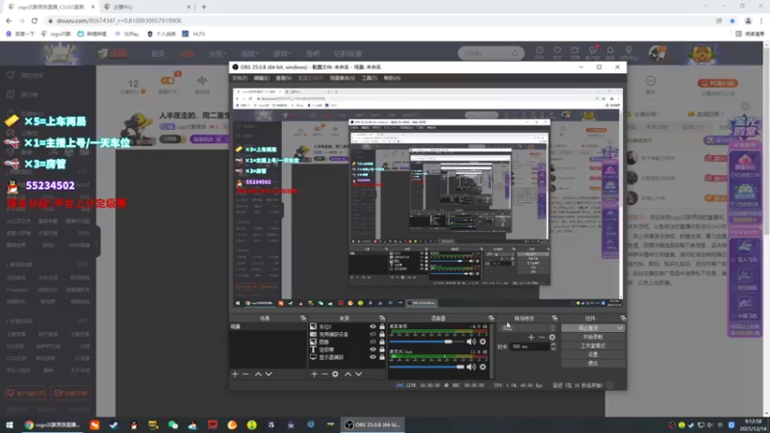Screen dimensions: 770x433
Task: Open new Chrome tab with plus button
Action: pyautogui.click(x=204, y=7)
